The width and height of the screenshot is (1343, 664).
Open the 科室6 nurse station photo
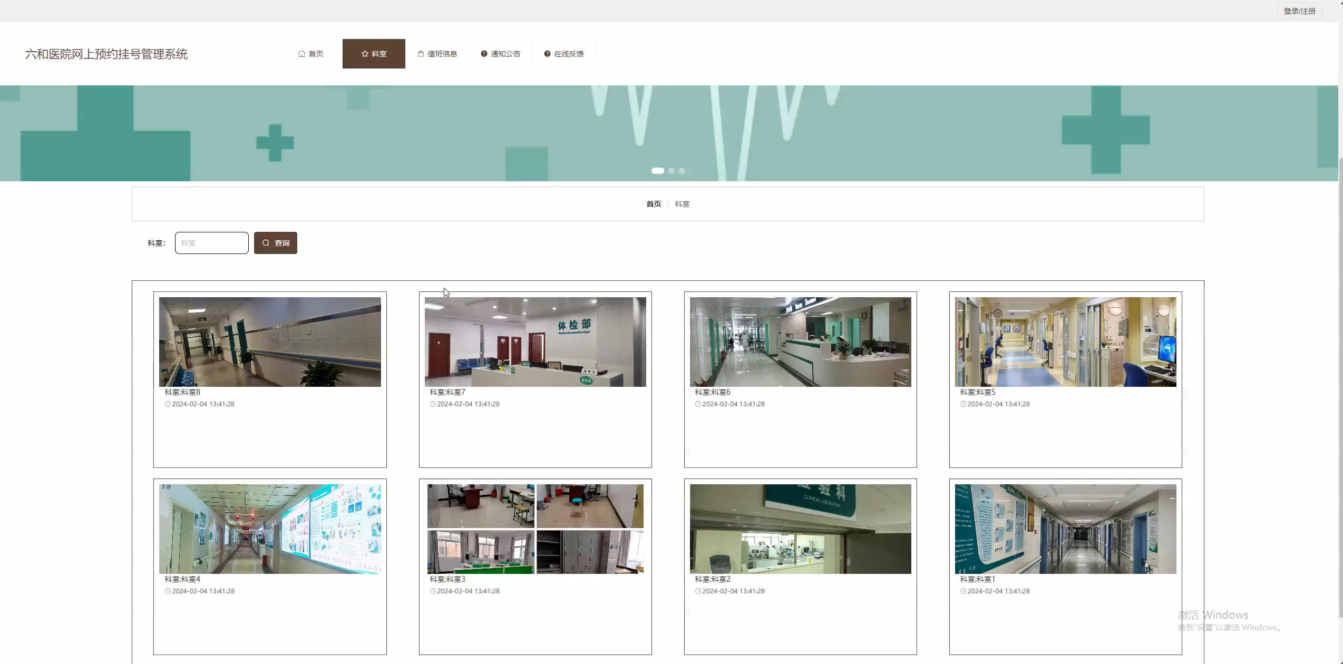(x=800, y=342)
